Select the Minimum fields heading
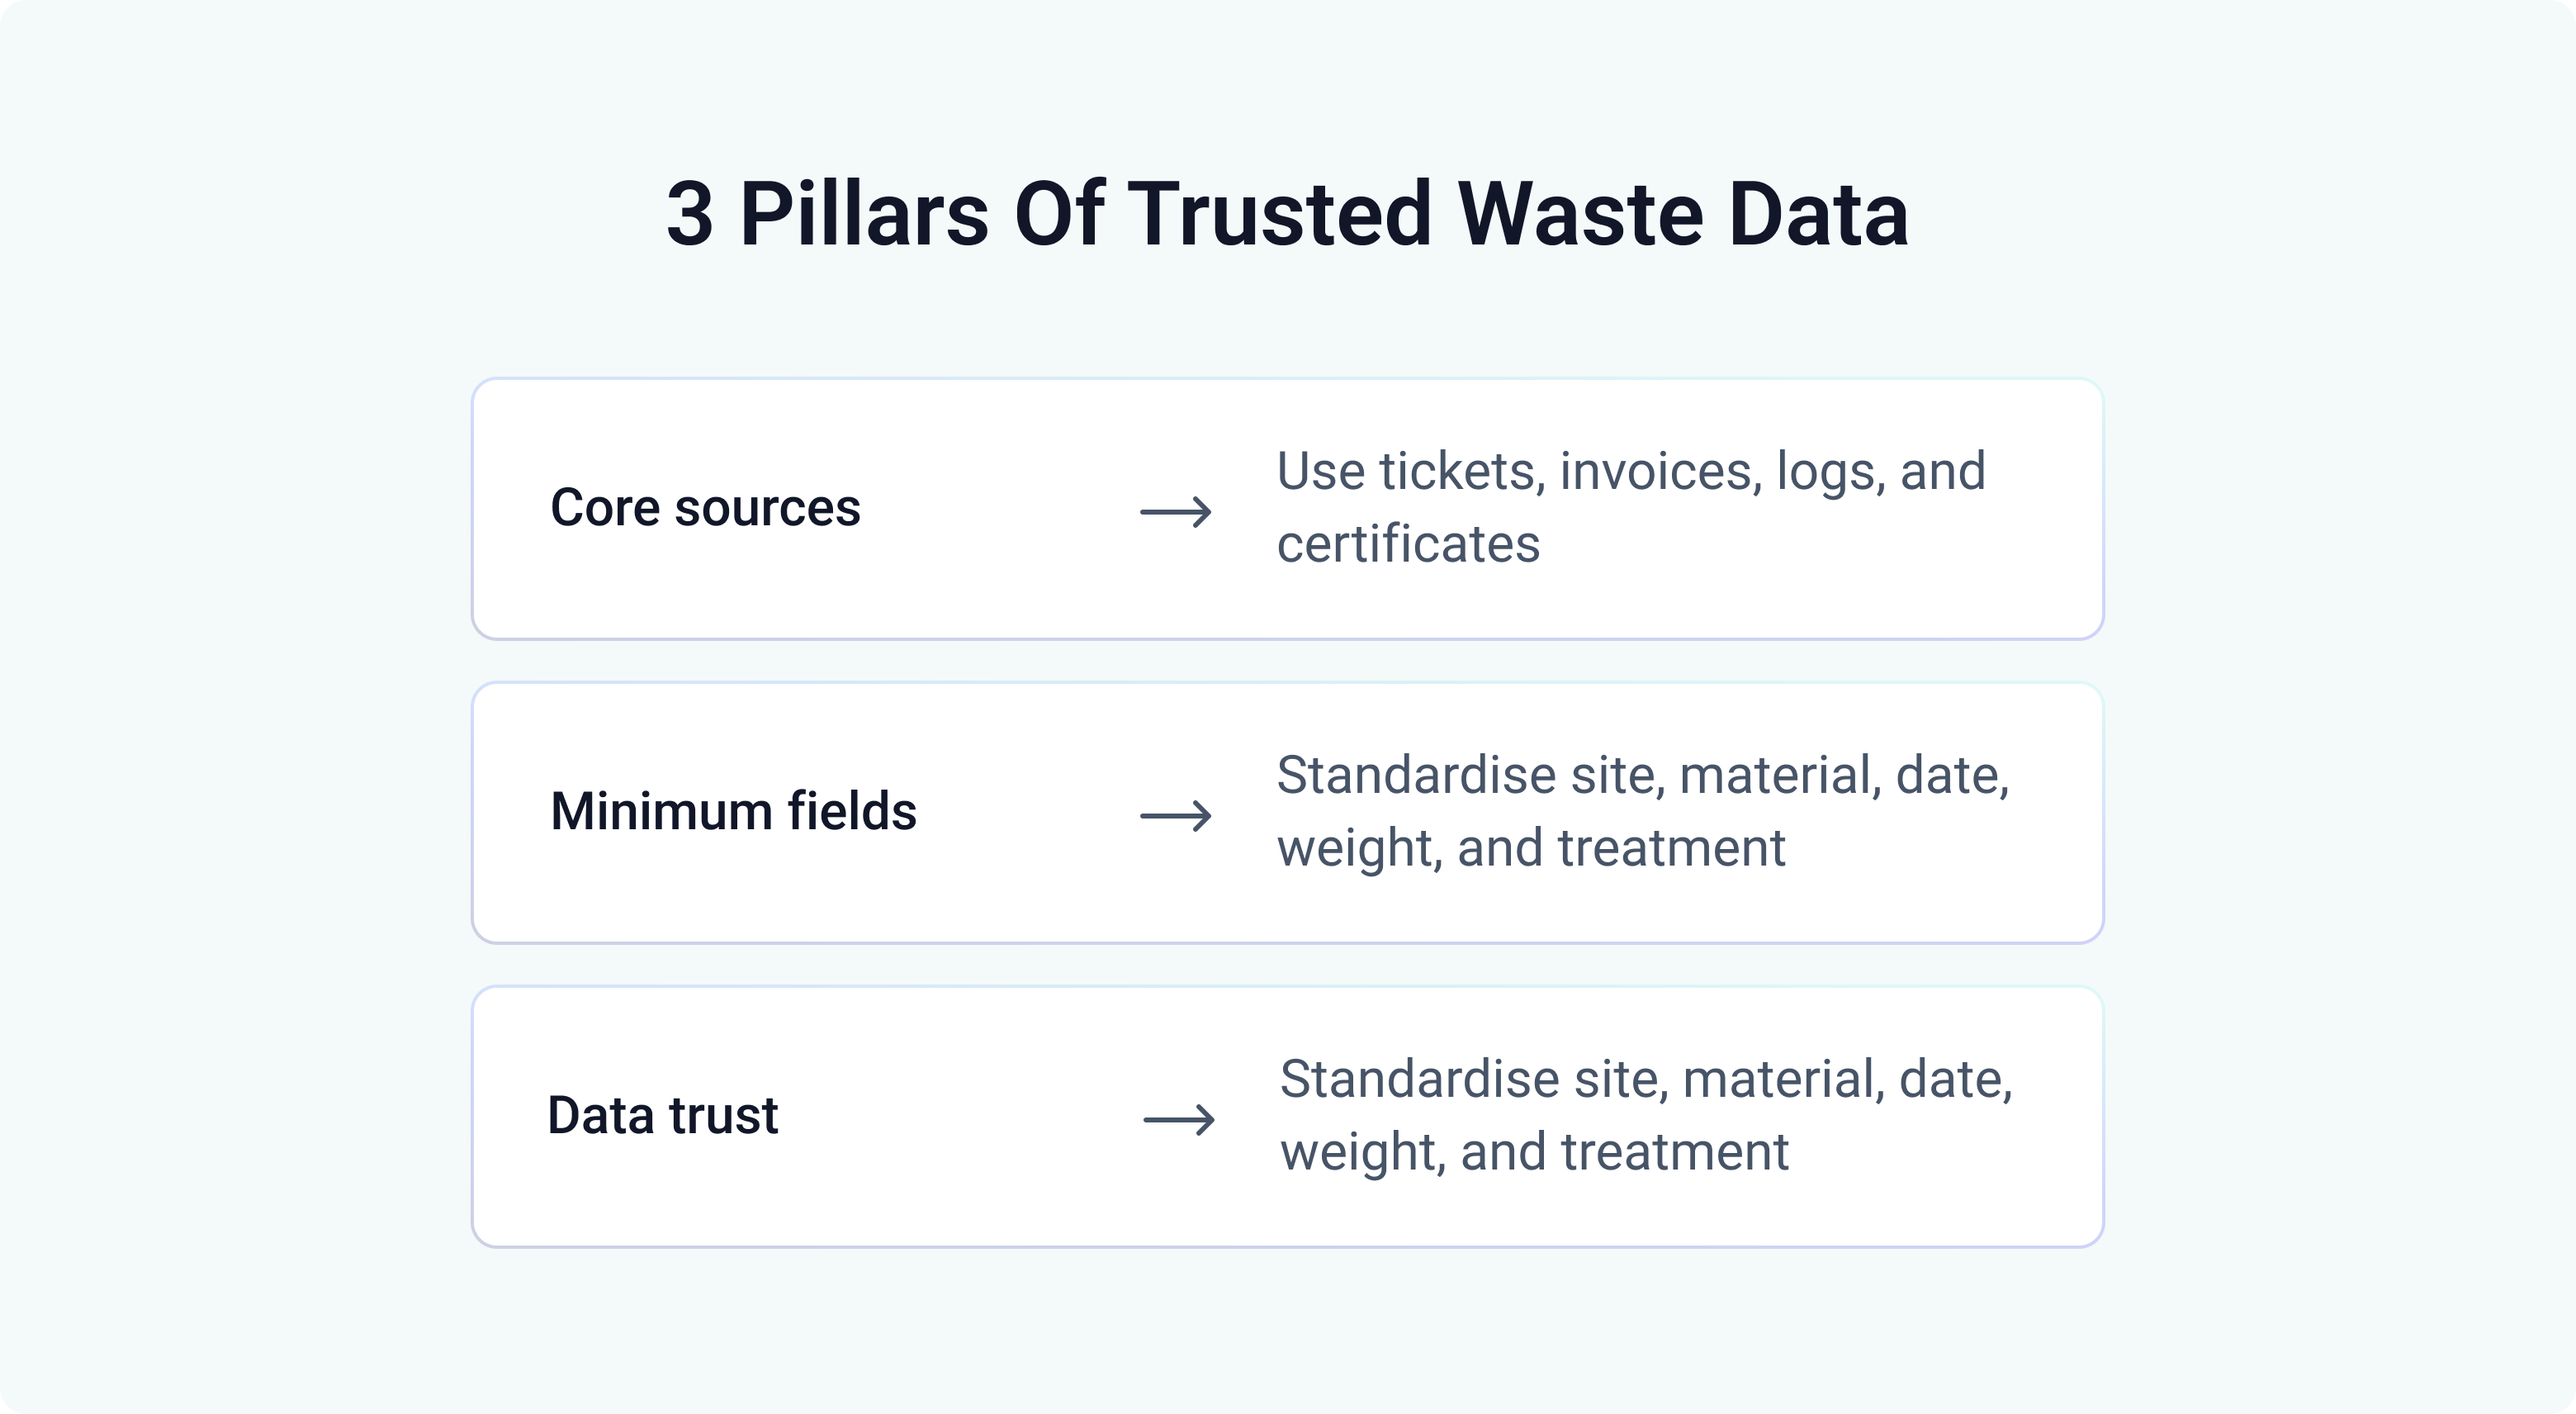This screenshot has width=2576, height=1414. [733, 810]
